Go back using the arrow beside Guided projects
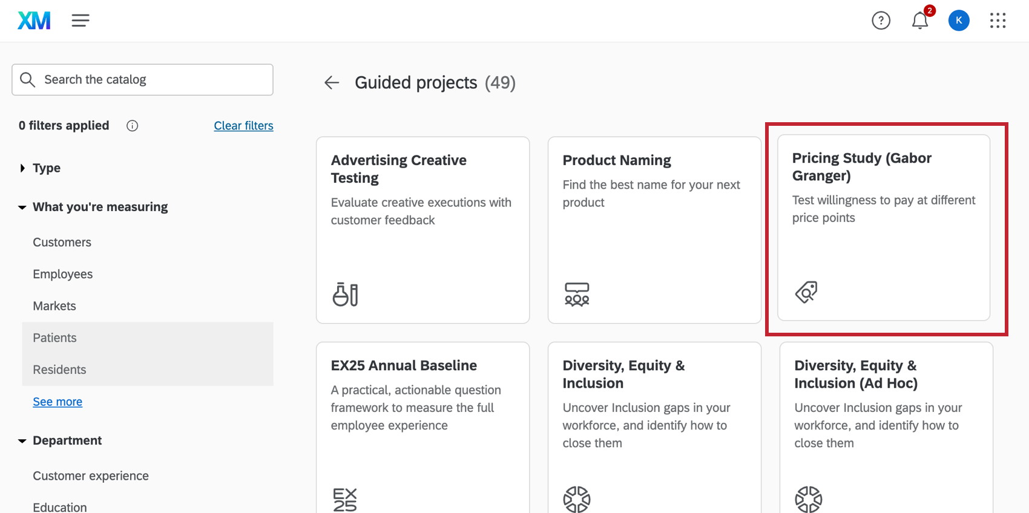Image resolution: width=1029 pixels, height=513 pixels. [332, 82]
